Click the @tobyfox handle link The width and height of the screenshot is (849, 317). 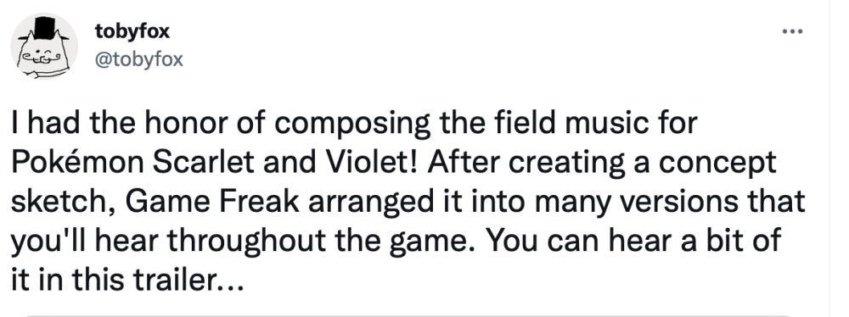tap(138, 59)
